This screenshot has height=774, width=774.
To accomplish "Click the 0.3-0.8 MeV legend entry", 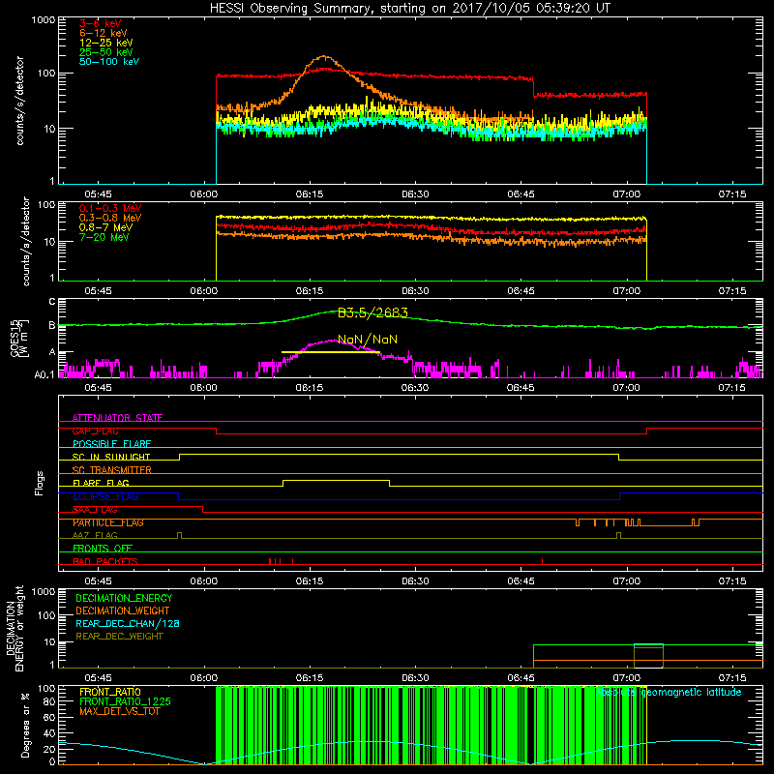I will pos(110,218).
